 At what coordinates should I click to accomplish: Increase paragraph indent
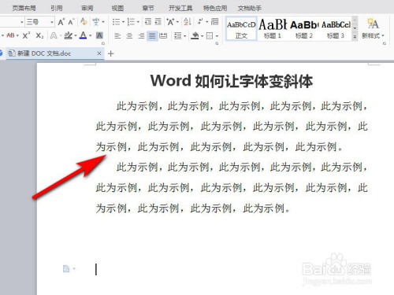[158, 22]
